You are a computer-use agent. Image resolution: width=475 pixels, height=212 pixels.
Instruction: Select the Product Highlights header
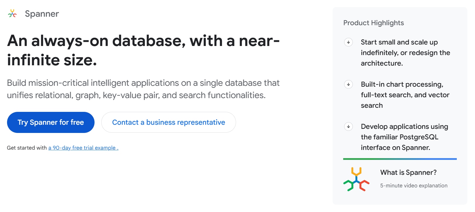373,23
